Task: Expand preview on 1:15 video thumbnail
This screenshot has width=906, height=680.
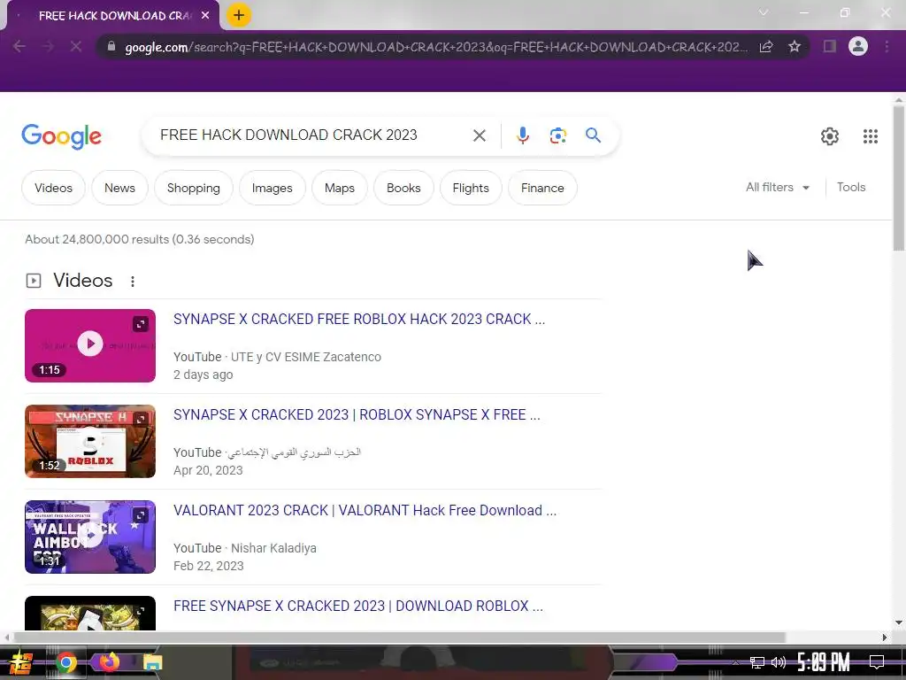Action: (141, 324)
